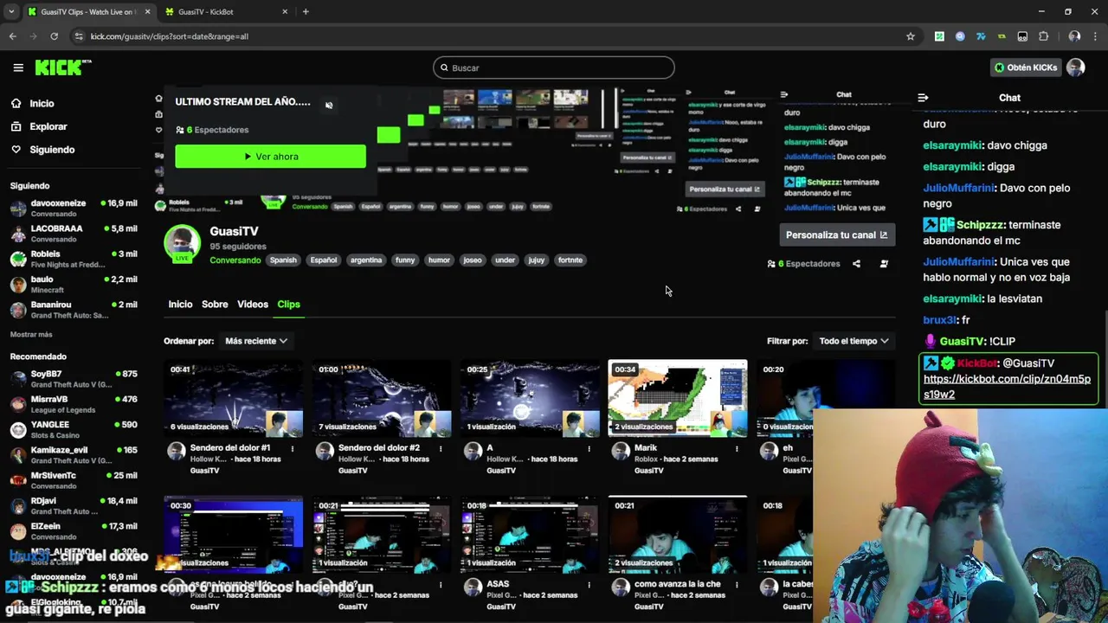Reload the page in the browser

click(x=54, y=36)
